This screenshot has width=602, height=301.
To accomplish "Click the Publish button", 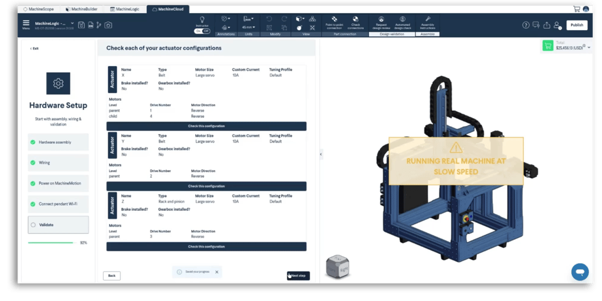I will [577, 25].
